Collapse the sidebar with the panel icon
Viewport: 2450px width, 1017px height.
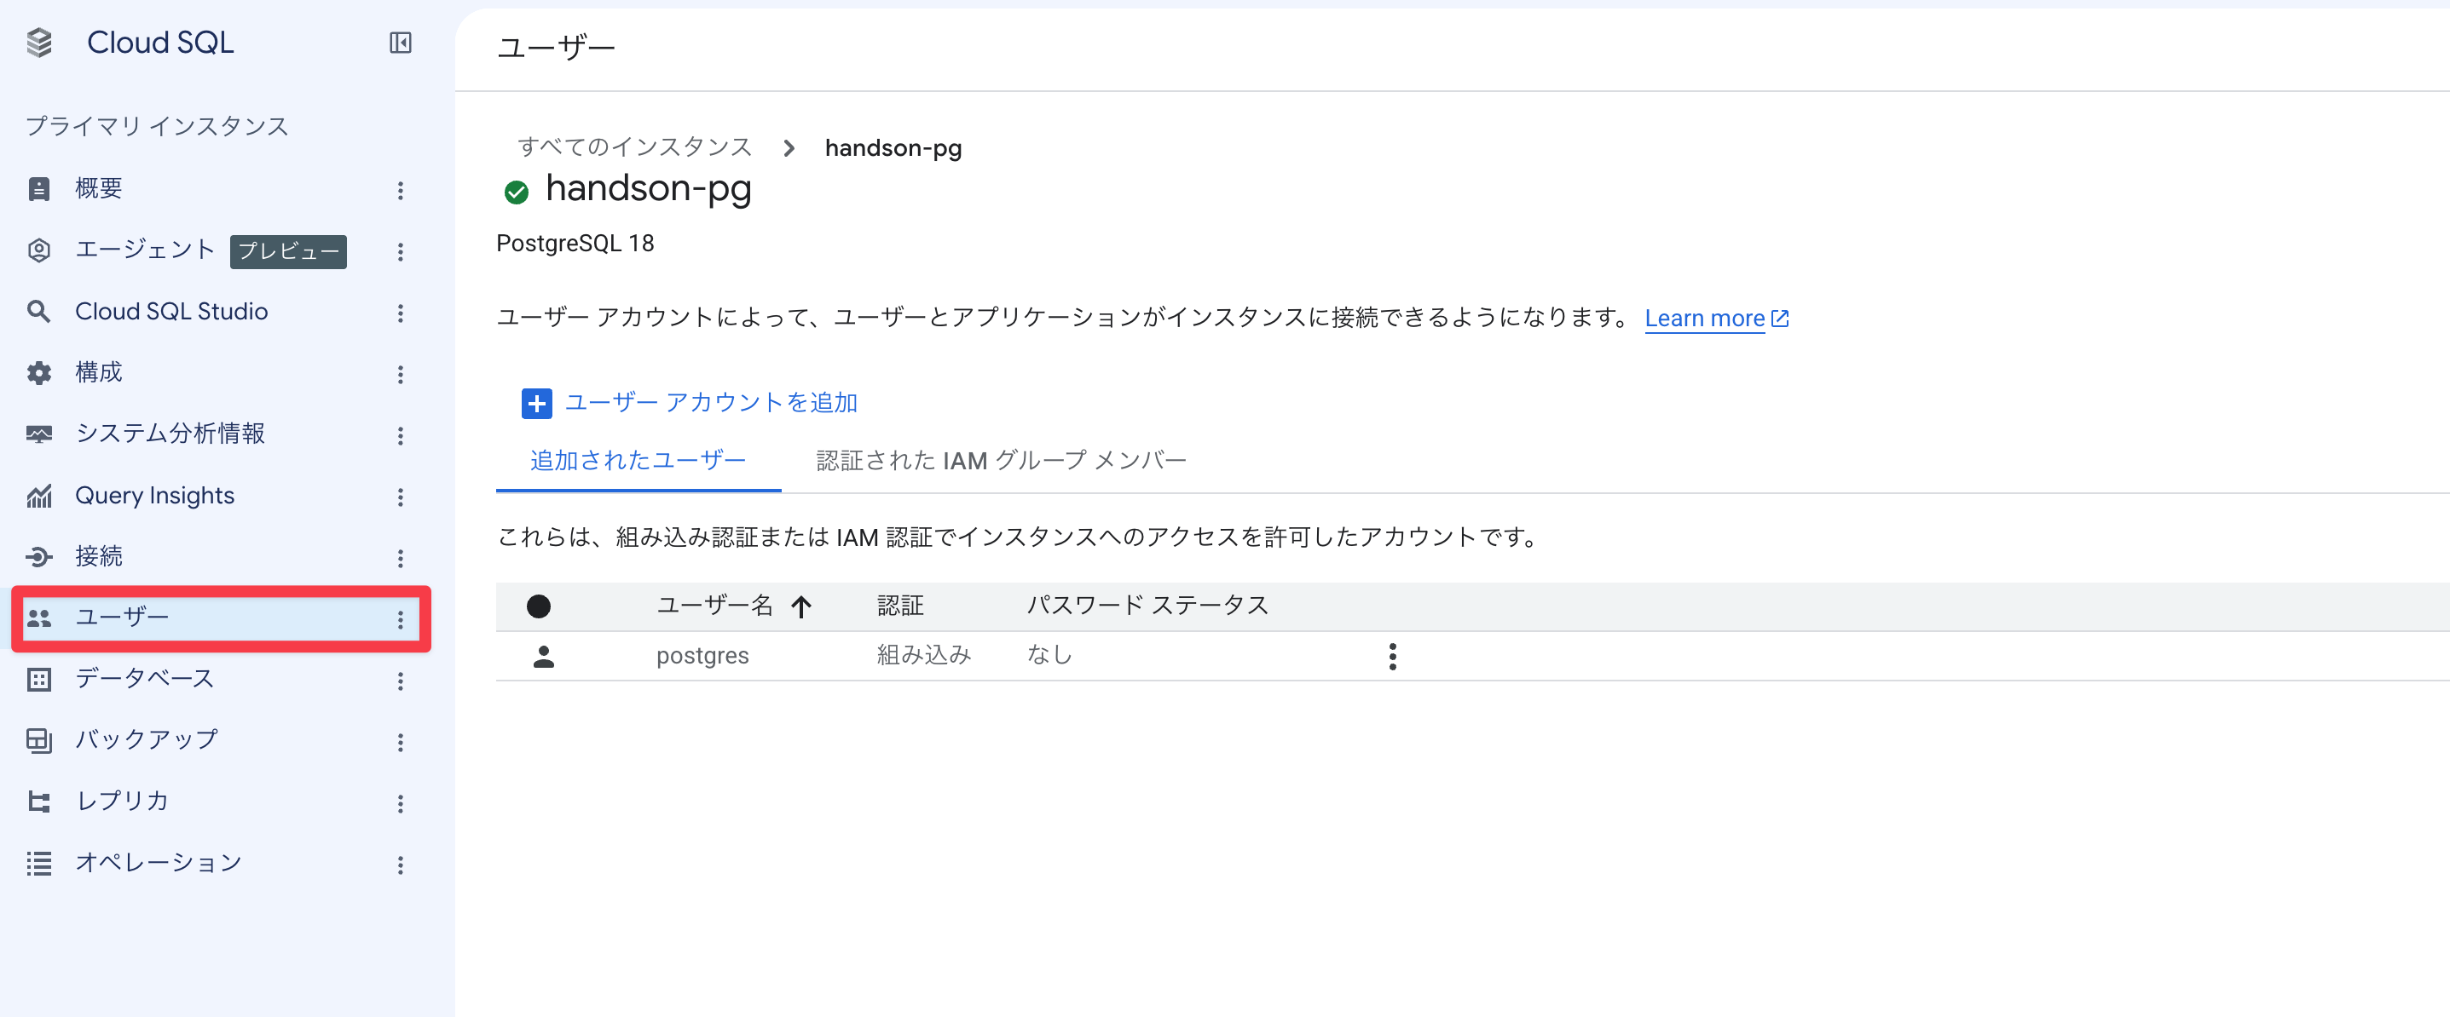tap(401, 43)
